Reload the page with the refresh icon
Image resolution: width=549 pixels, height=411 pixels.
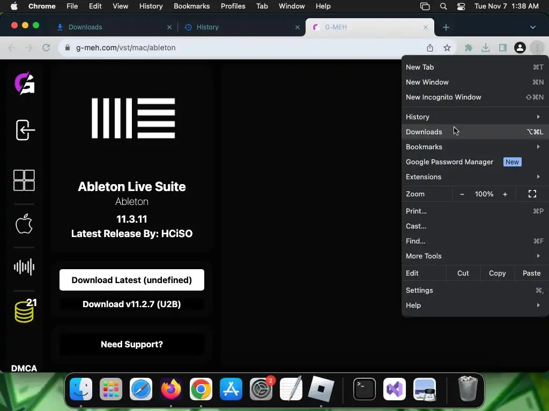(x=46, y=48)
